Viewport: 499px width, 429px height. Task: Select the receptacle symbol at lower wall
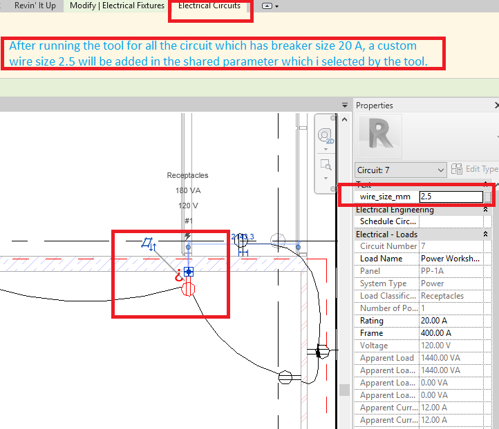click(x=285, y=377)
